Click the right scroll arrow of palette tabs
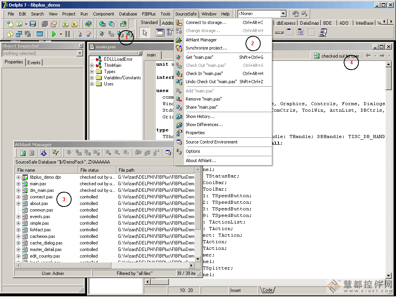 (391, 22)
